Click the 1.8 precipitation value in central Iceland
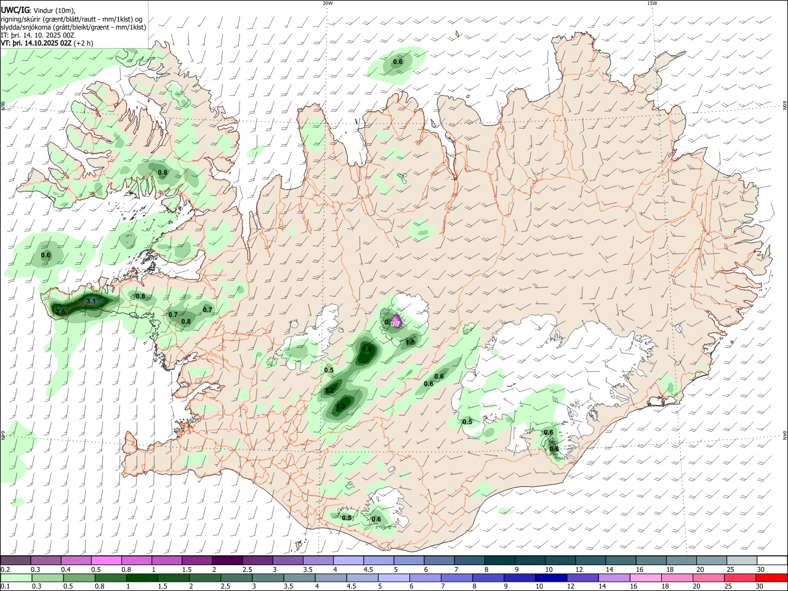The height and width of the screenshot is (591, 788). point(368,349)
